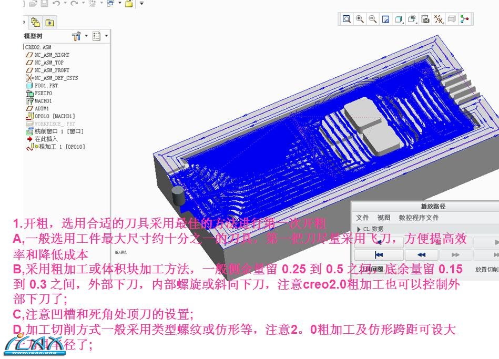
Task: Click the Redo arrow in quick access toolbar
Action: (x=74, y=3)
